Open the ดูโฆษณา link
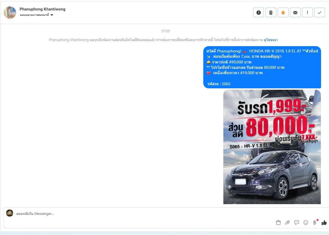 [271, 40]
